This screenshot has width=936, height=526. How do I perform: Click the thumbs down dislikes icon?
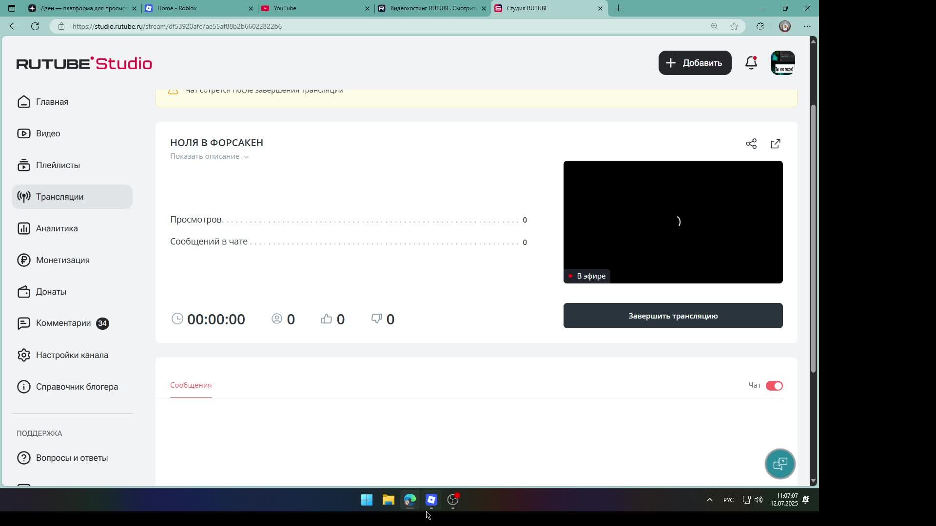[376, 319]
